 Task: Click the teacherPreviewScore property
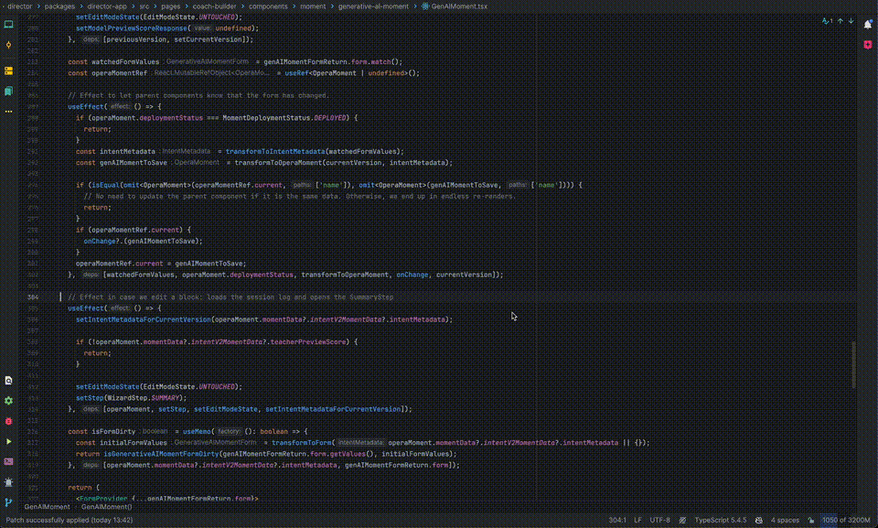pyautogui.click(x=308, y=342)
